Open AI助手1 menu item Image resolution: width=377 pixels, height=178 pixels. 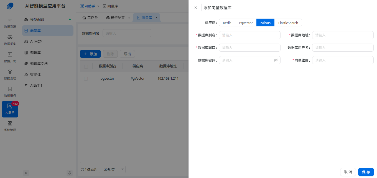pos(48,86)
